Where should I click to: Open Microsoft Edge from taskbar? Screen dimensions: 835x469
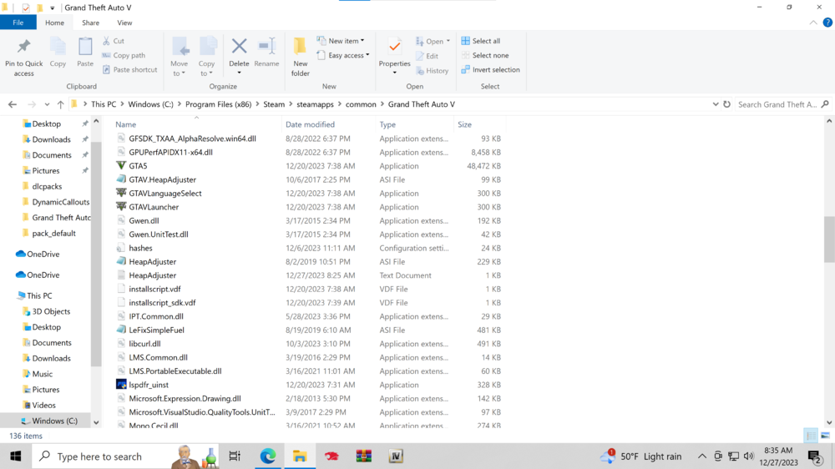point(268,456)
